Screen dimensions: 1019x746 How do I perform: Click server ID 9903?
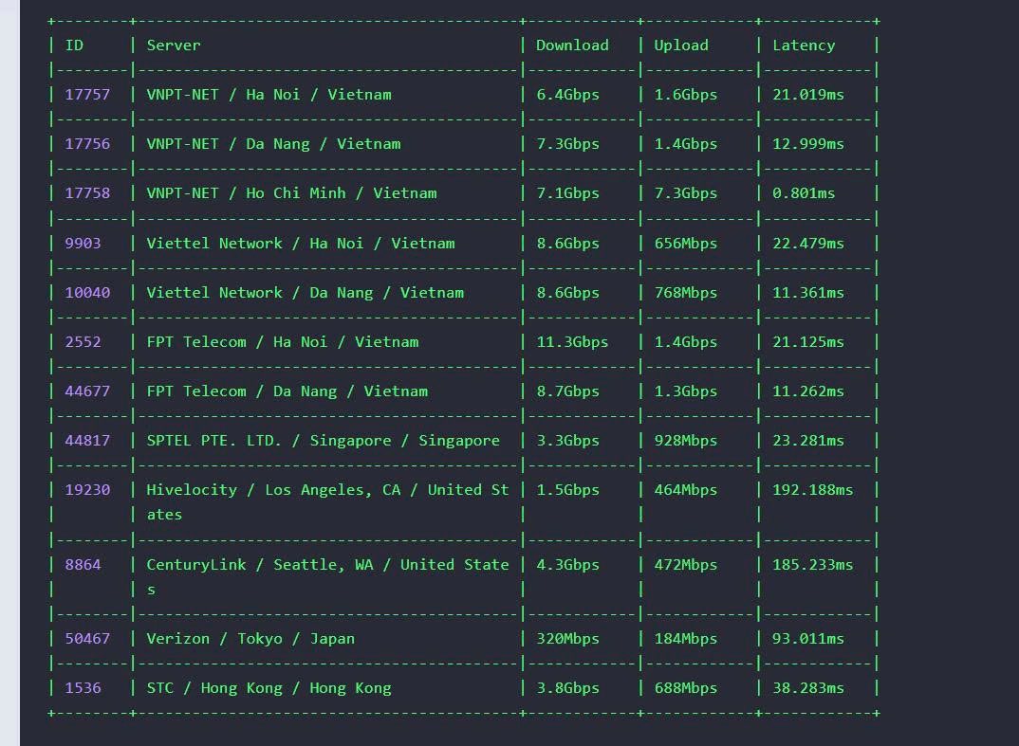click(x=83, y=244)
